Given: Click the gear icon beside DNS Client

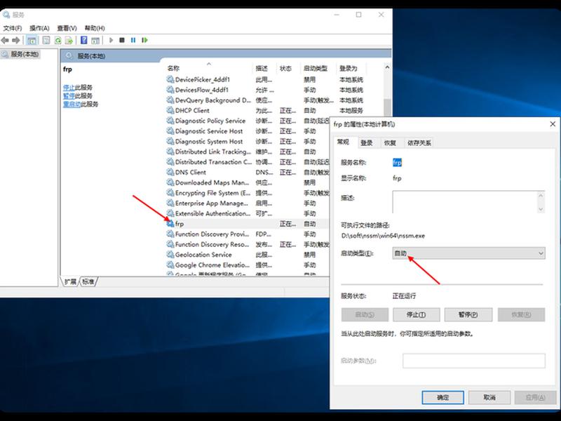Looking at the screenshot, I should click(170, 172).
